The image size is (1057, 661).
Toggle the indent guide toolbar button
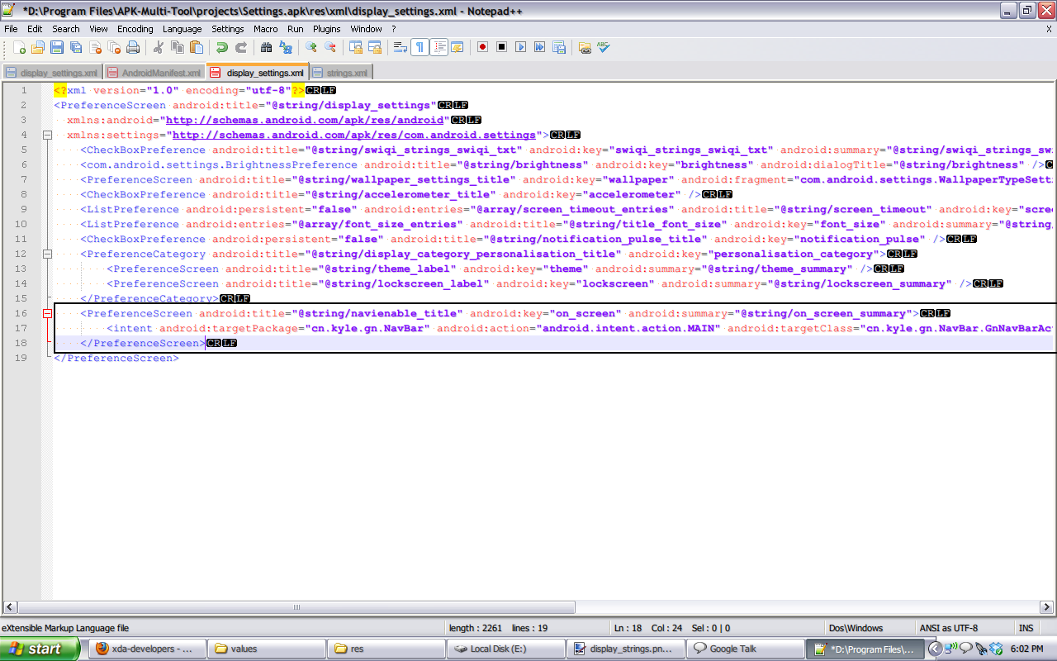tap(438, 47)
